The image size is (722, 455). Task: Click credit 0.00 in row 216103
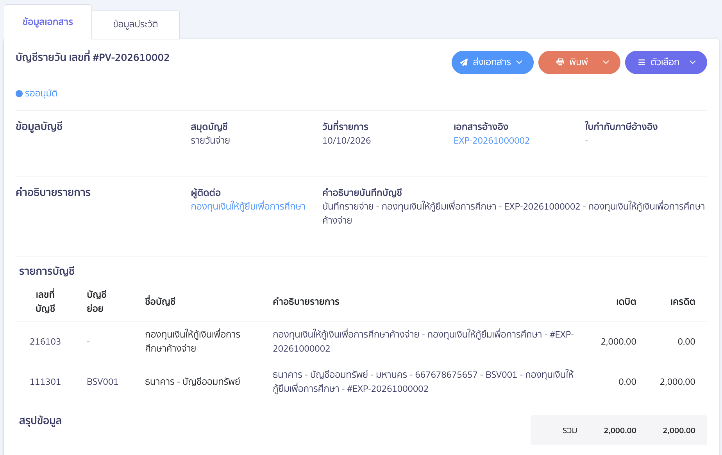click(x=686, y=341)
